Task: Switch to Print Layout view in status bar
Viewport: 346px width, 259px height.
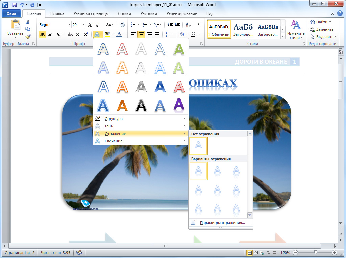Action: click(x=249, y=253)
